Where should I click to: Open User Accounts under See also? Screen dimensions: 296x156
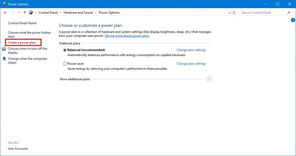pos(18,148)
